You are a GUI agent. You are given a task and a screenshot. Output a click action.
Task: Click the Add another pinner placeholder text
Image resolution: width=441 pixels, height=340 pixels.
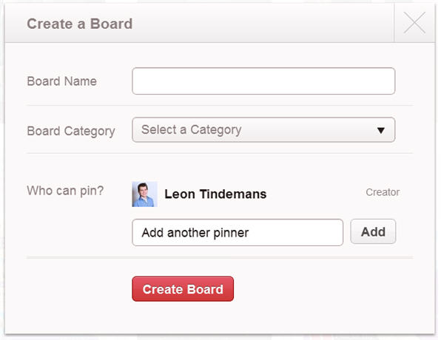point(195,233)
